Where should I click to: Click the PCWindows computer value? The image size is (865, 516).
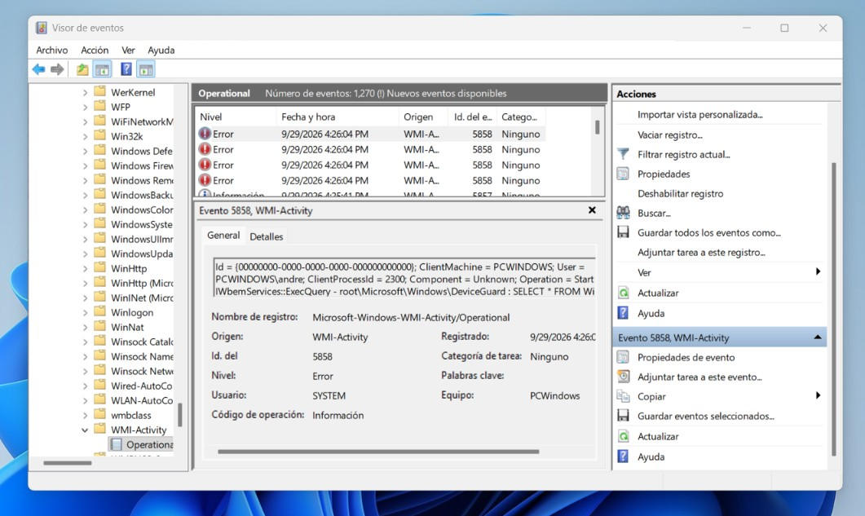(555, 395)
